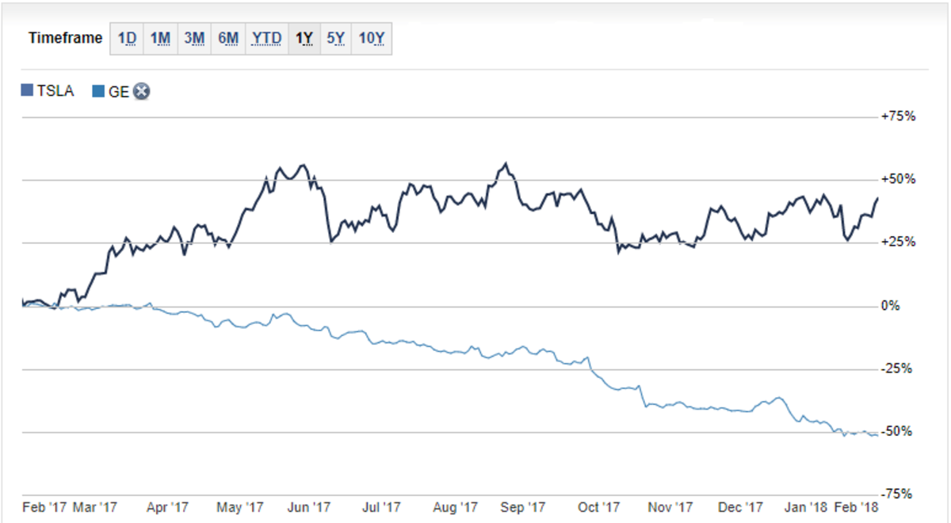Switch chart to 1M timeframe
The width and height of the screenshot is (951, 523).
click(160, 37)
